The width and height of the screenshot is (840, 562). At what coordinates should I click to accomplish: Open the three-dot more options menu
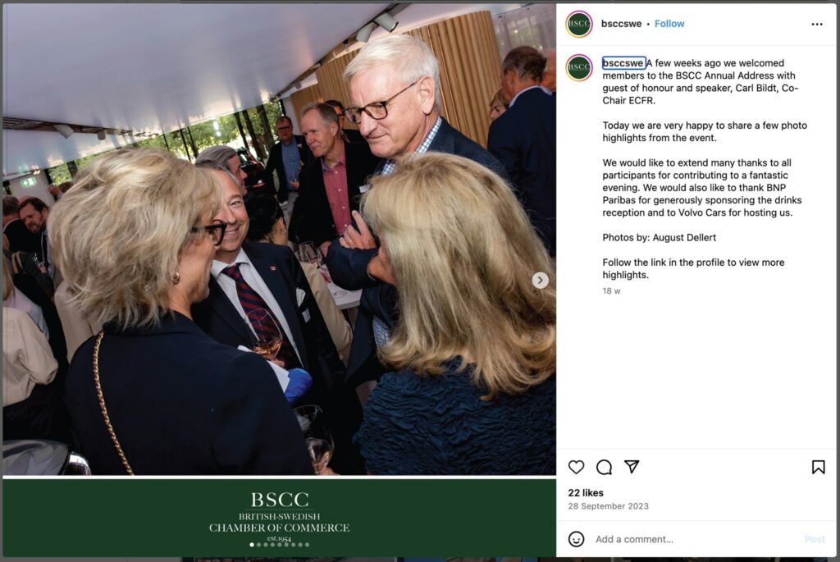[817, 24]
